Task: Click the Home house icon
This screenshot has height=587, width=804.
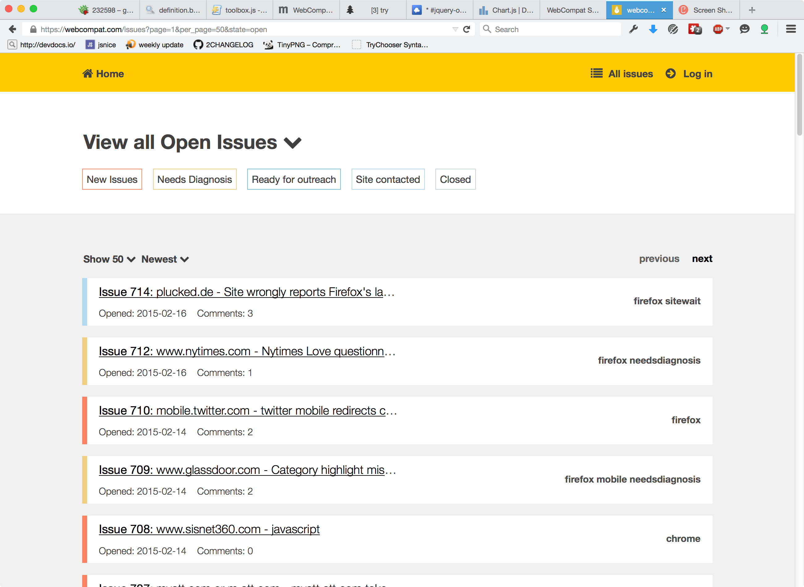Action: (87, 74)
